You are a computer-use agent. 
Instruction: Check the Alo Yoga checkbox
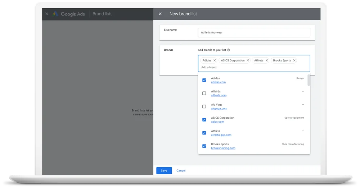click(204, 106)
